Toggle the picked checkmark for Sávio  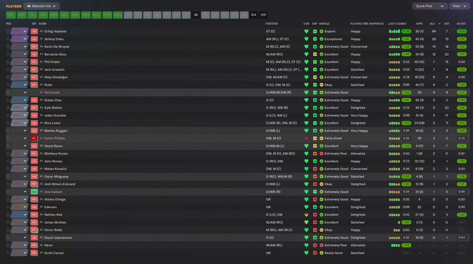(x=8, y=245)
